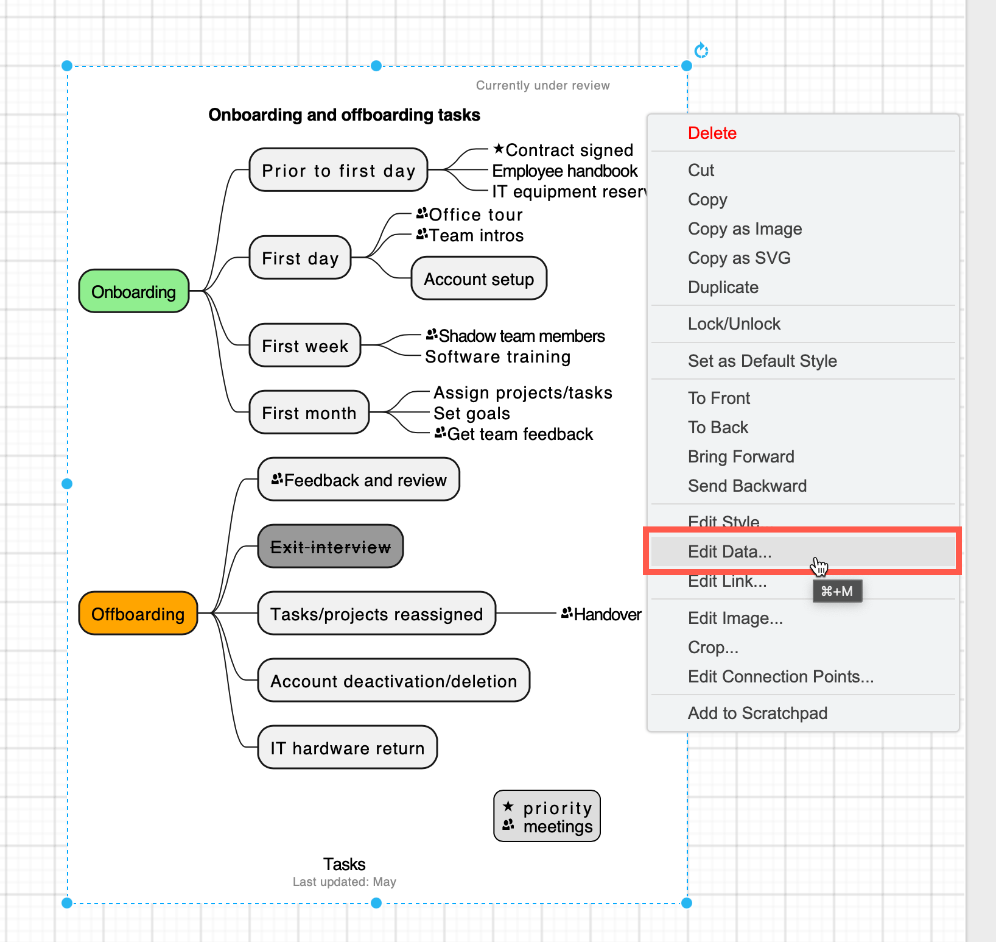This screenshot has height=942, width=996.
Task: Click the bottom-right selection handle
Action: (x=687, y=903)
